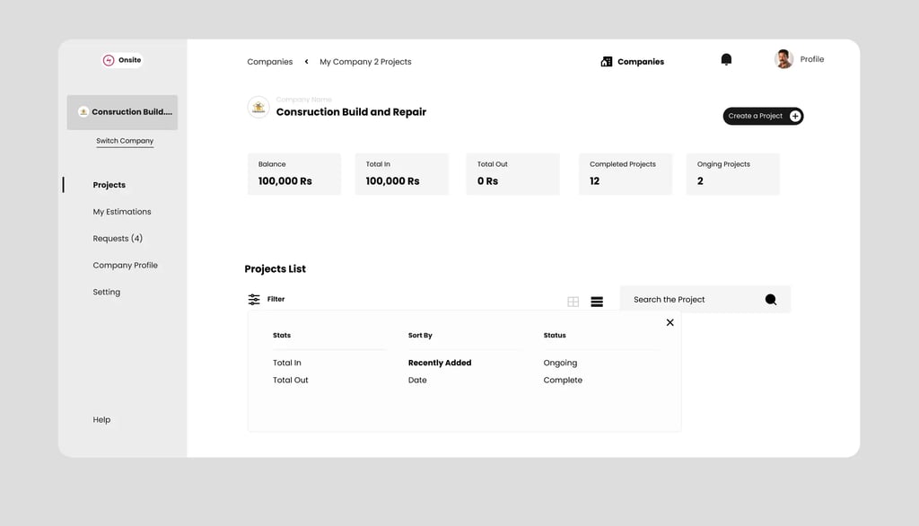Click the Status column header

[x=555, y=336]
